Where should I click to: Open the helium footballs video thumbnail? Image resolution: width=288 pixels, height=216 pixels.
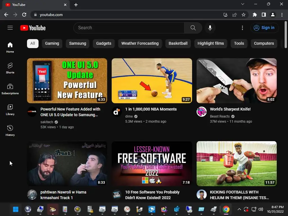237,164
